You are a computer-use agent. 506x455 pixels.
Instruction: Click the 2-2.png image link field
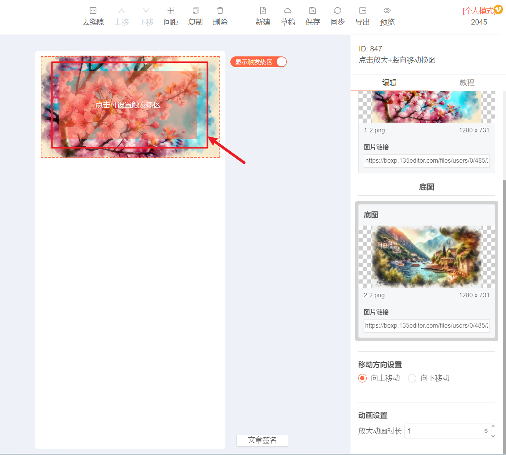[x=427, y=326]
